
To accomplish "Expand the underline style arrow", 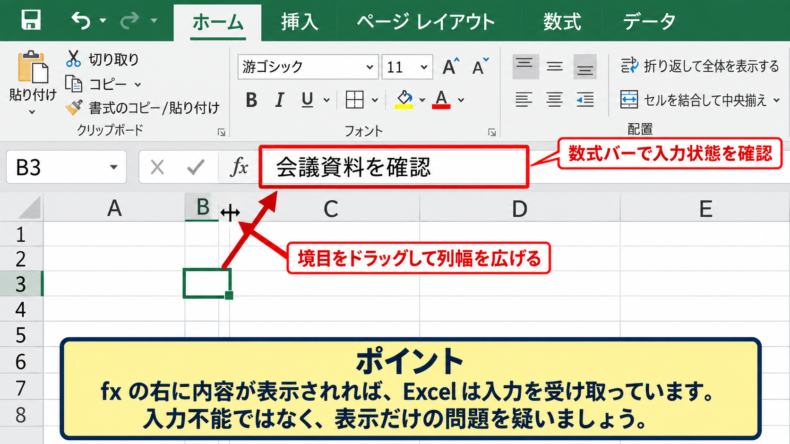I will [x=326, y=100].
